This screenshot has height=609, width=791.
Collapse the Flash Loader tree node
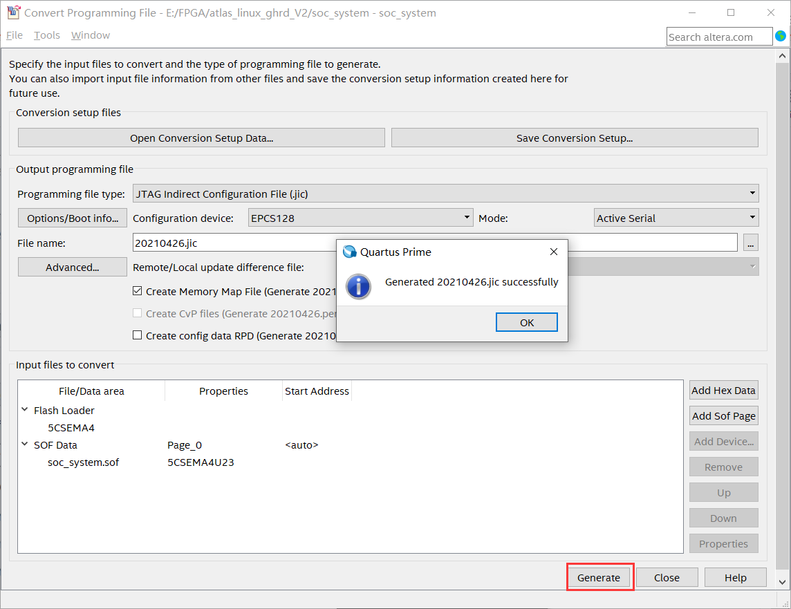(25, 410)
